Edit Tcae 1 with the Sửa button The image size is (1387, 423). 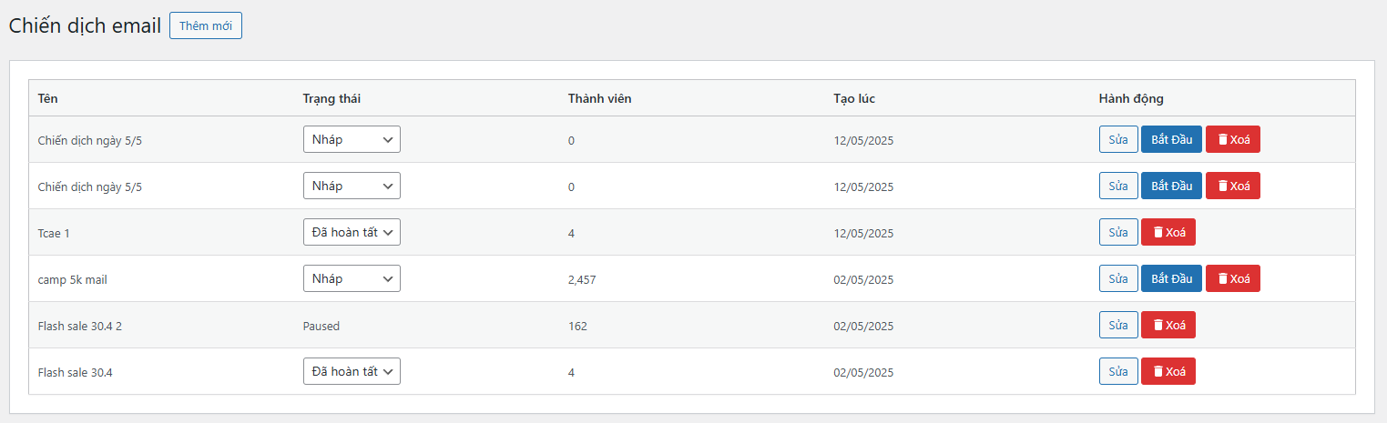(x=1118, y=232)
